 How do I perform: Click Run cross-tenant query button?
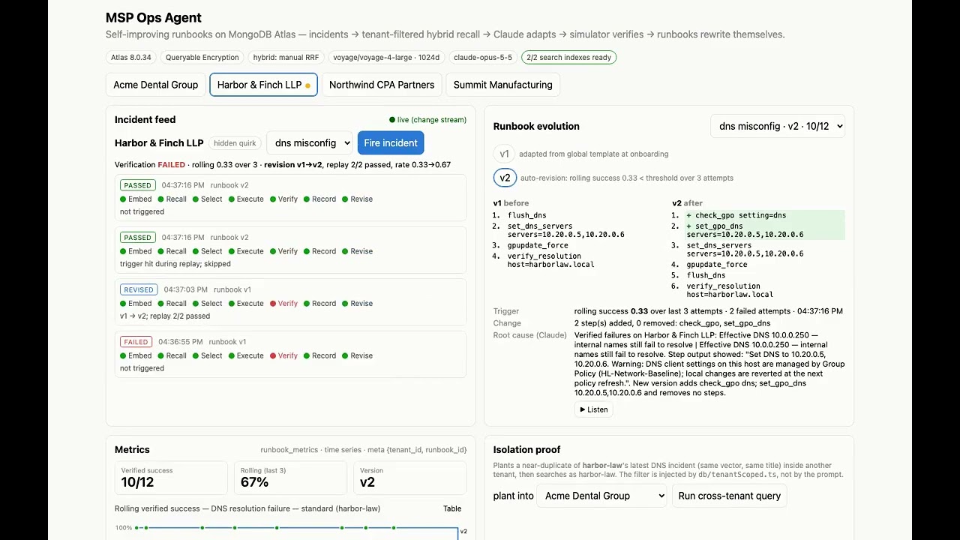pos(729,496)
